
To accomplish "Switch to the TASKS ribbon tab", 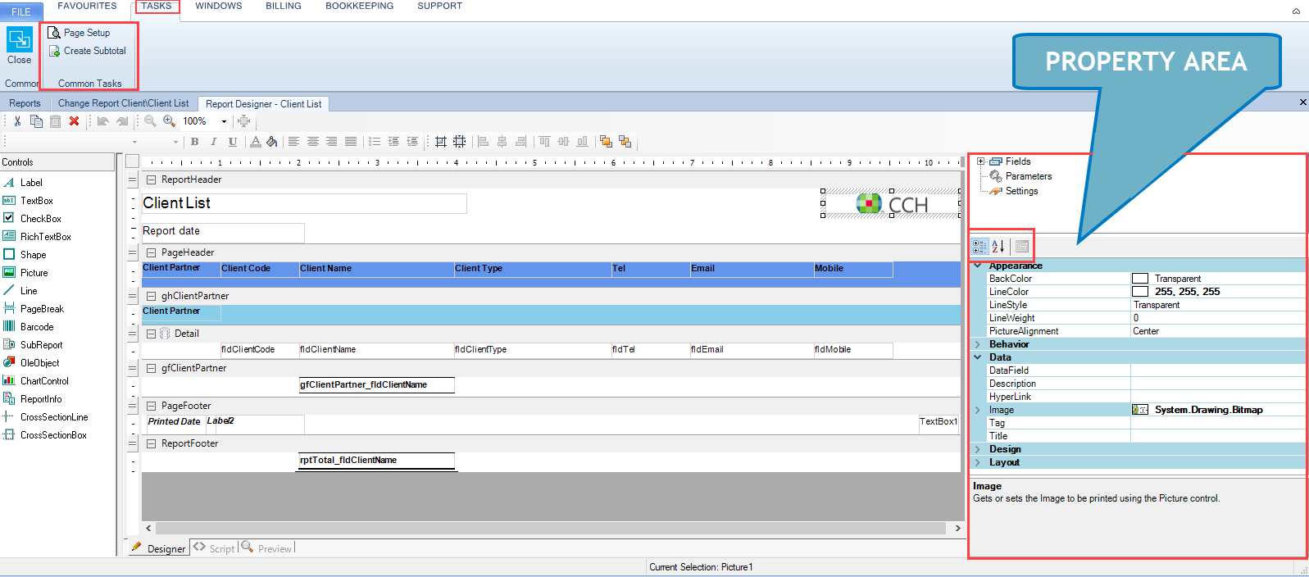I will tap(157, 6).
